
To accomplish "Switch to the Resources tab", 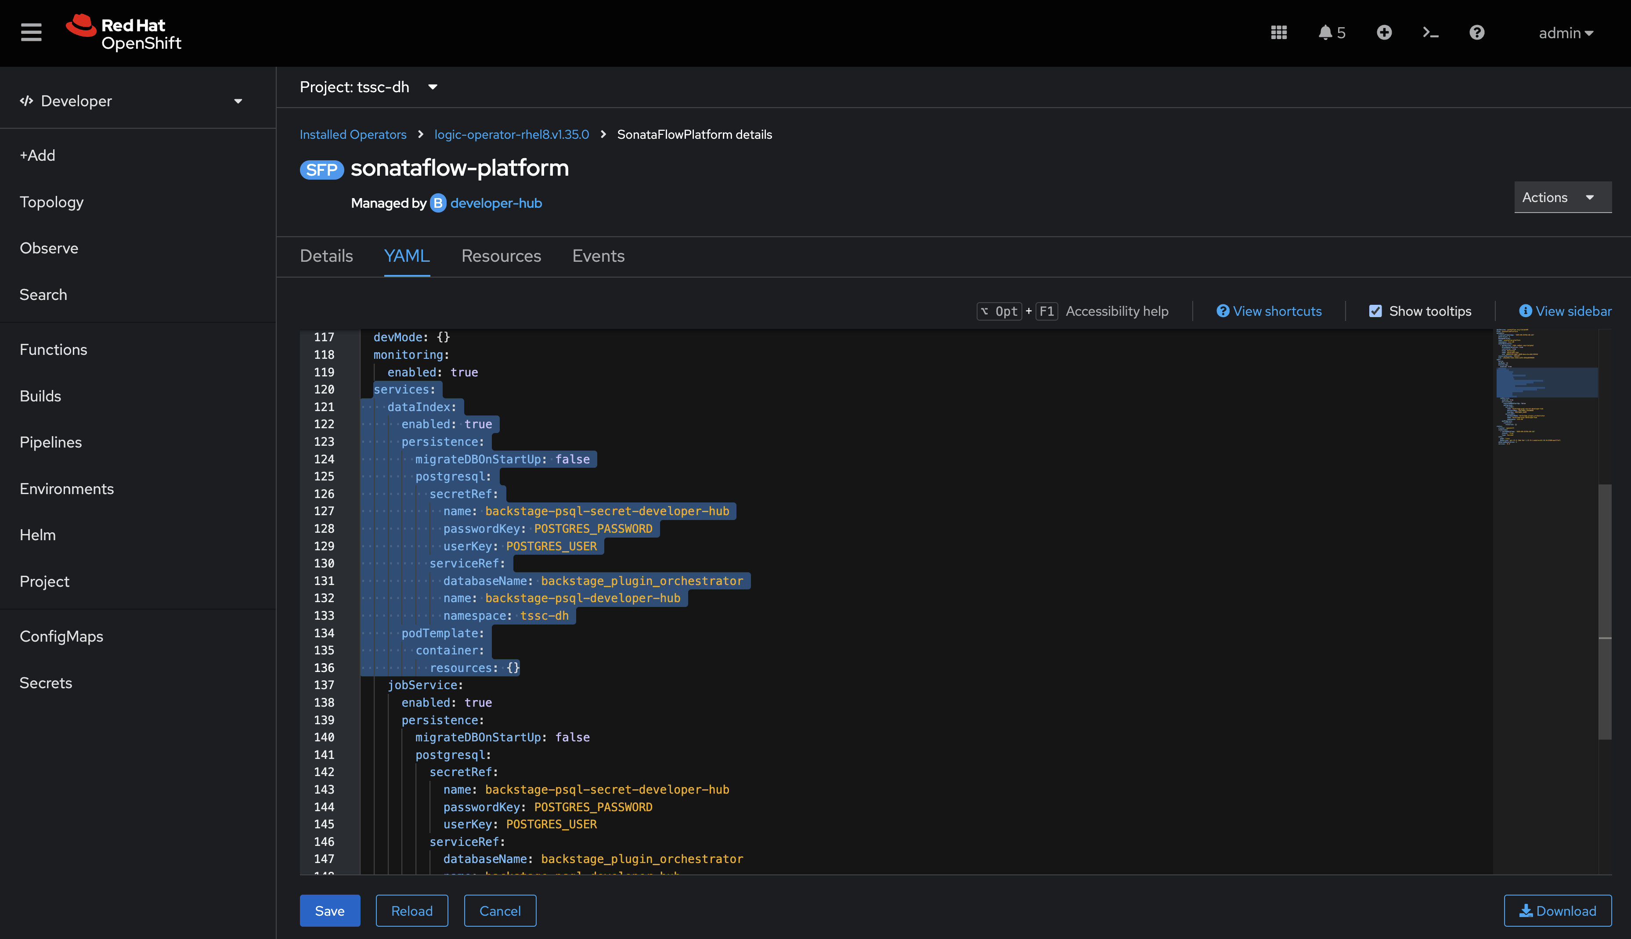I will tap(501, 256).
